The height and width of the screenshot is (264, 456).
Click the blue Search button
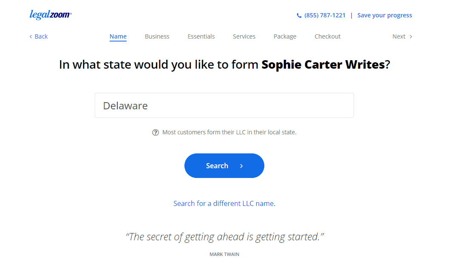(x=224, y=166)
